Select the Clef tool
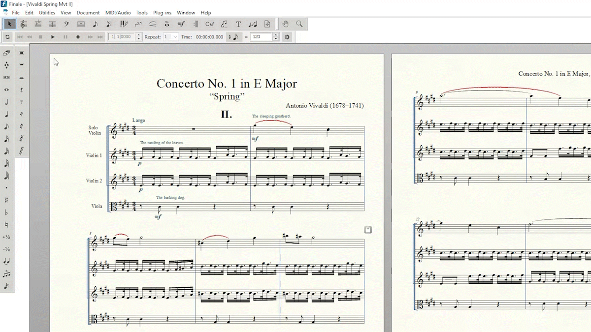Viewport: 591px width, 332px height. 66,24
